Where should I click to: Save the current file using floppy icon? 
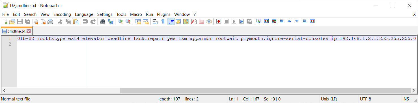20,21
